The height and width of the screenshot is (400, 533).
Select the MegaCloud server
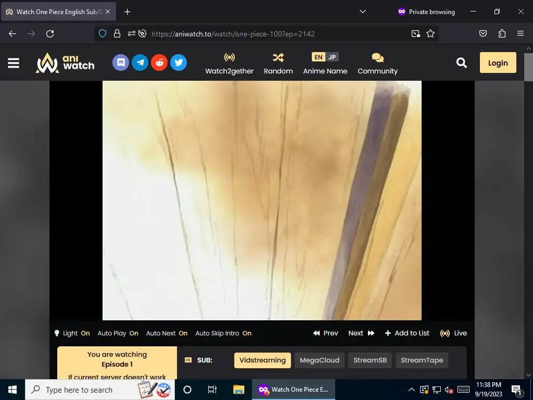(320, 360)
